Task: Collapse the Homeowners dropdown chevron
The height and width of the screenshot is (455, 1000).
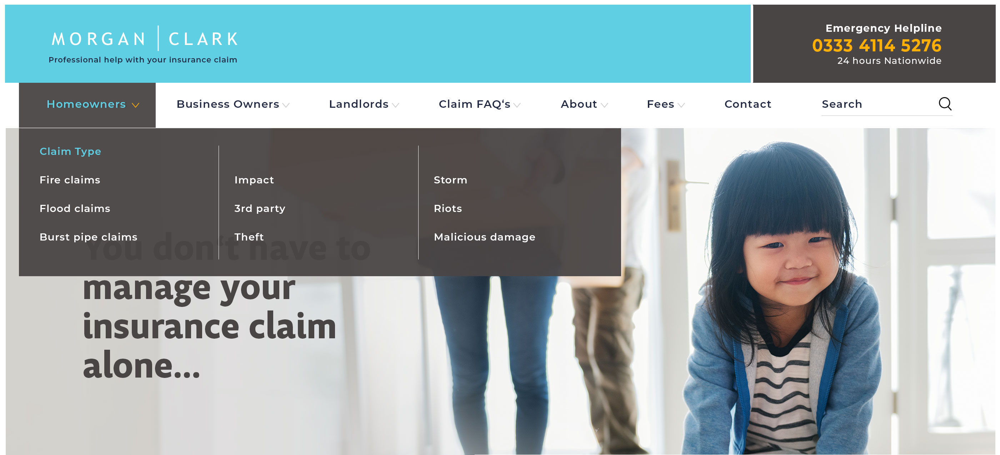Action: 135,105
